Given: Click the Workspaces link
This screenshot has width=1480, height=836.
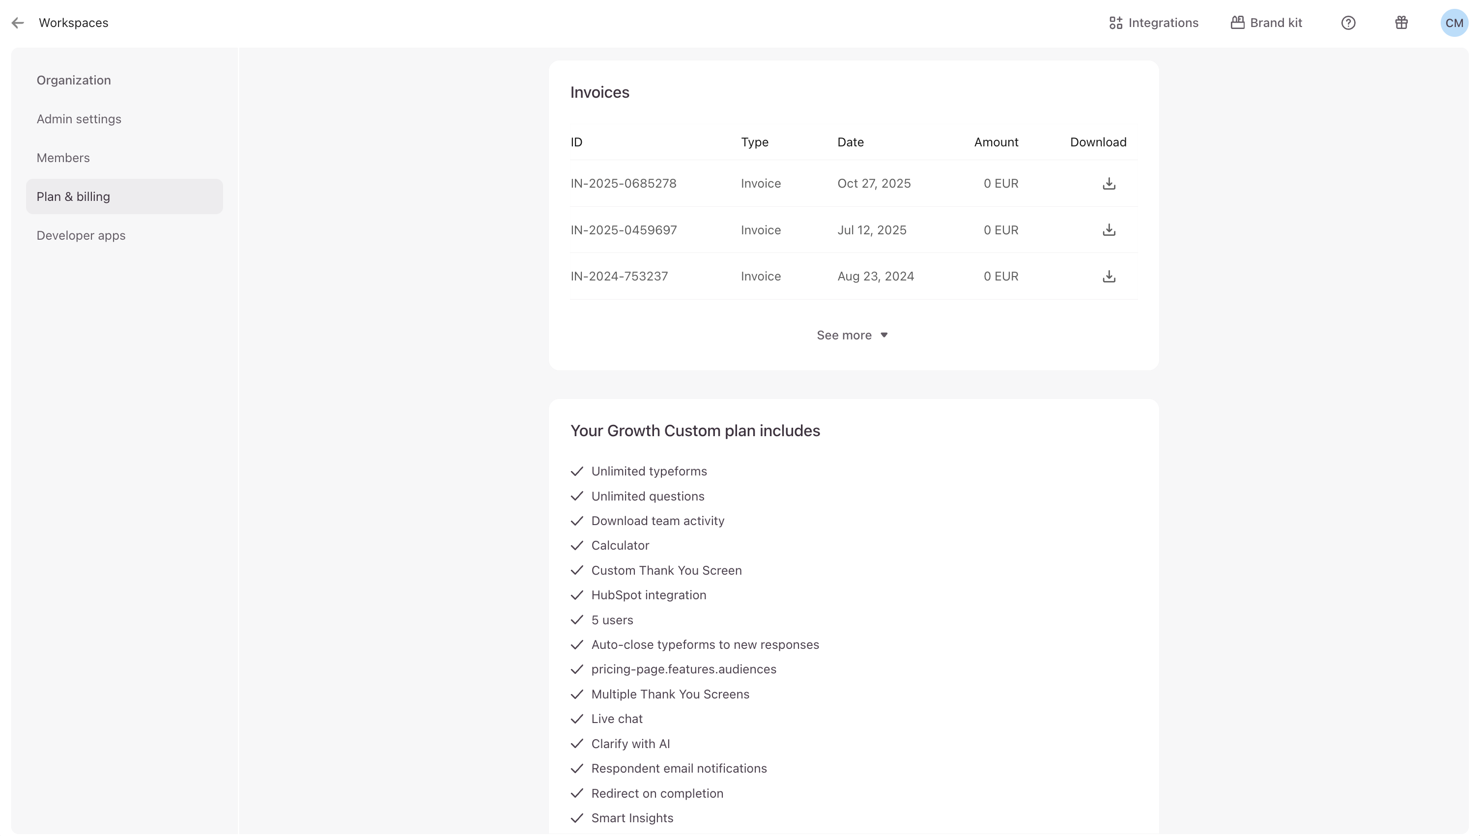Looking at the screenshot, I should (74, 23).
